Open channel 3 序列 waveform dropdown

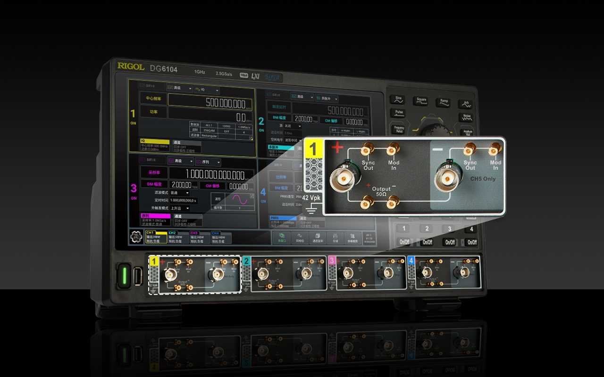[x=206, y=161]
